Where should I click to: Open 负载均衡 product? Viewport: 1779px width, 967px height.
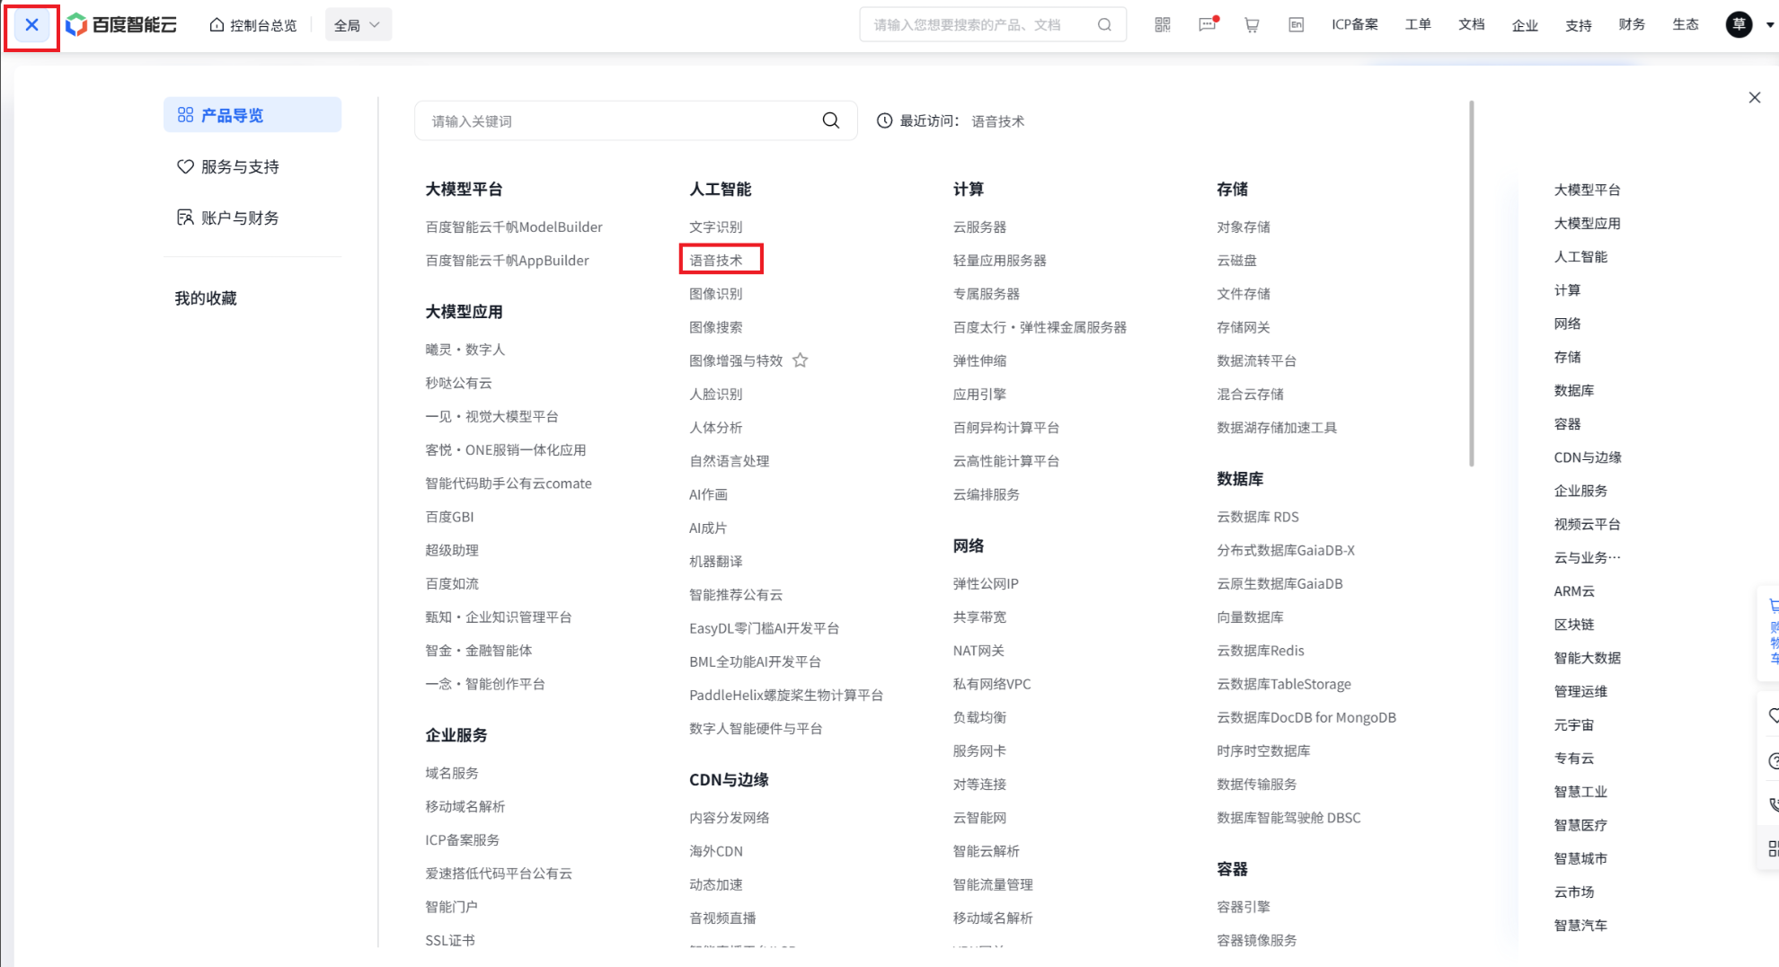tap(979, 717)
